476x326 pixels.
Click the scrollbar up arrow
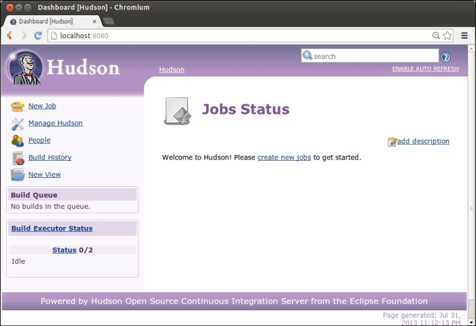coord(471,48)
